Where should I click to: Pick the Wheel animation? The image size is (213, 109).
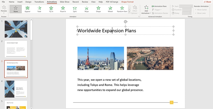pyautogui.click(x=110, y=9)
